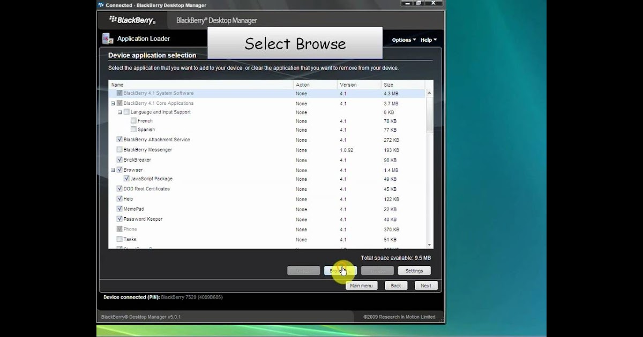Image resolution: width=643 pixels, height=337 pixels.
Task: Collapse Language and Input Support node
Action: coord(120,112)
